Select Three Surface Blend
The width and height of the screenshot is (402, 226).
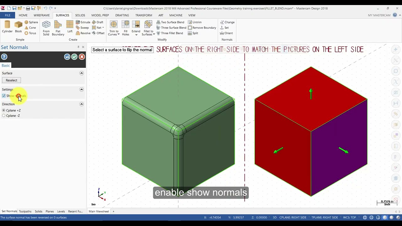(171, 28)
